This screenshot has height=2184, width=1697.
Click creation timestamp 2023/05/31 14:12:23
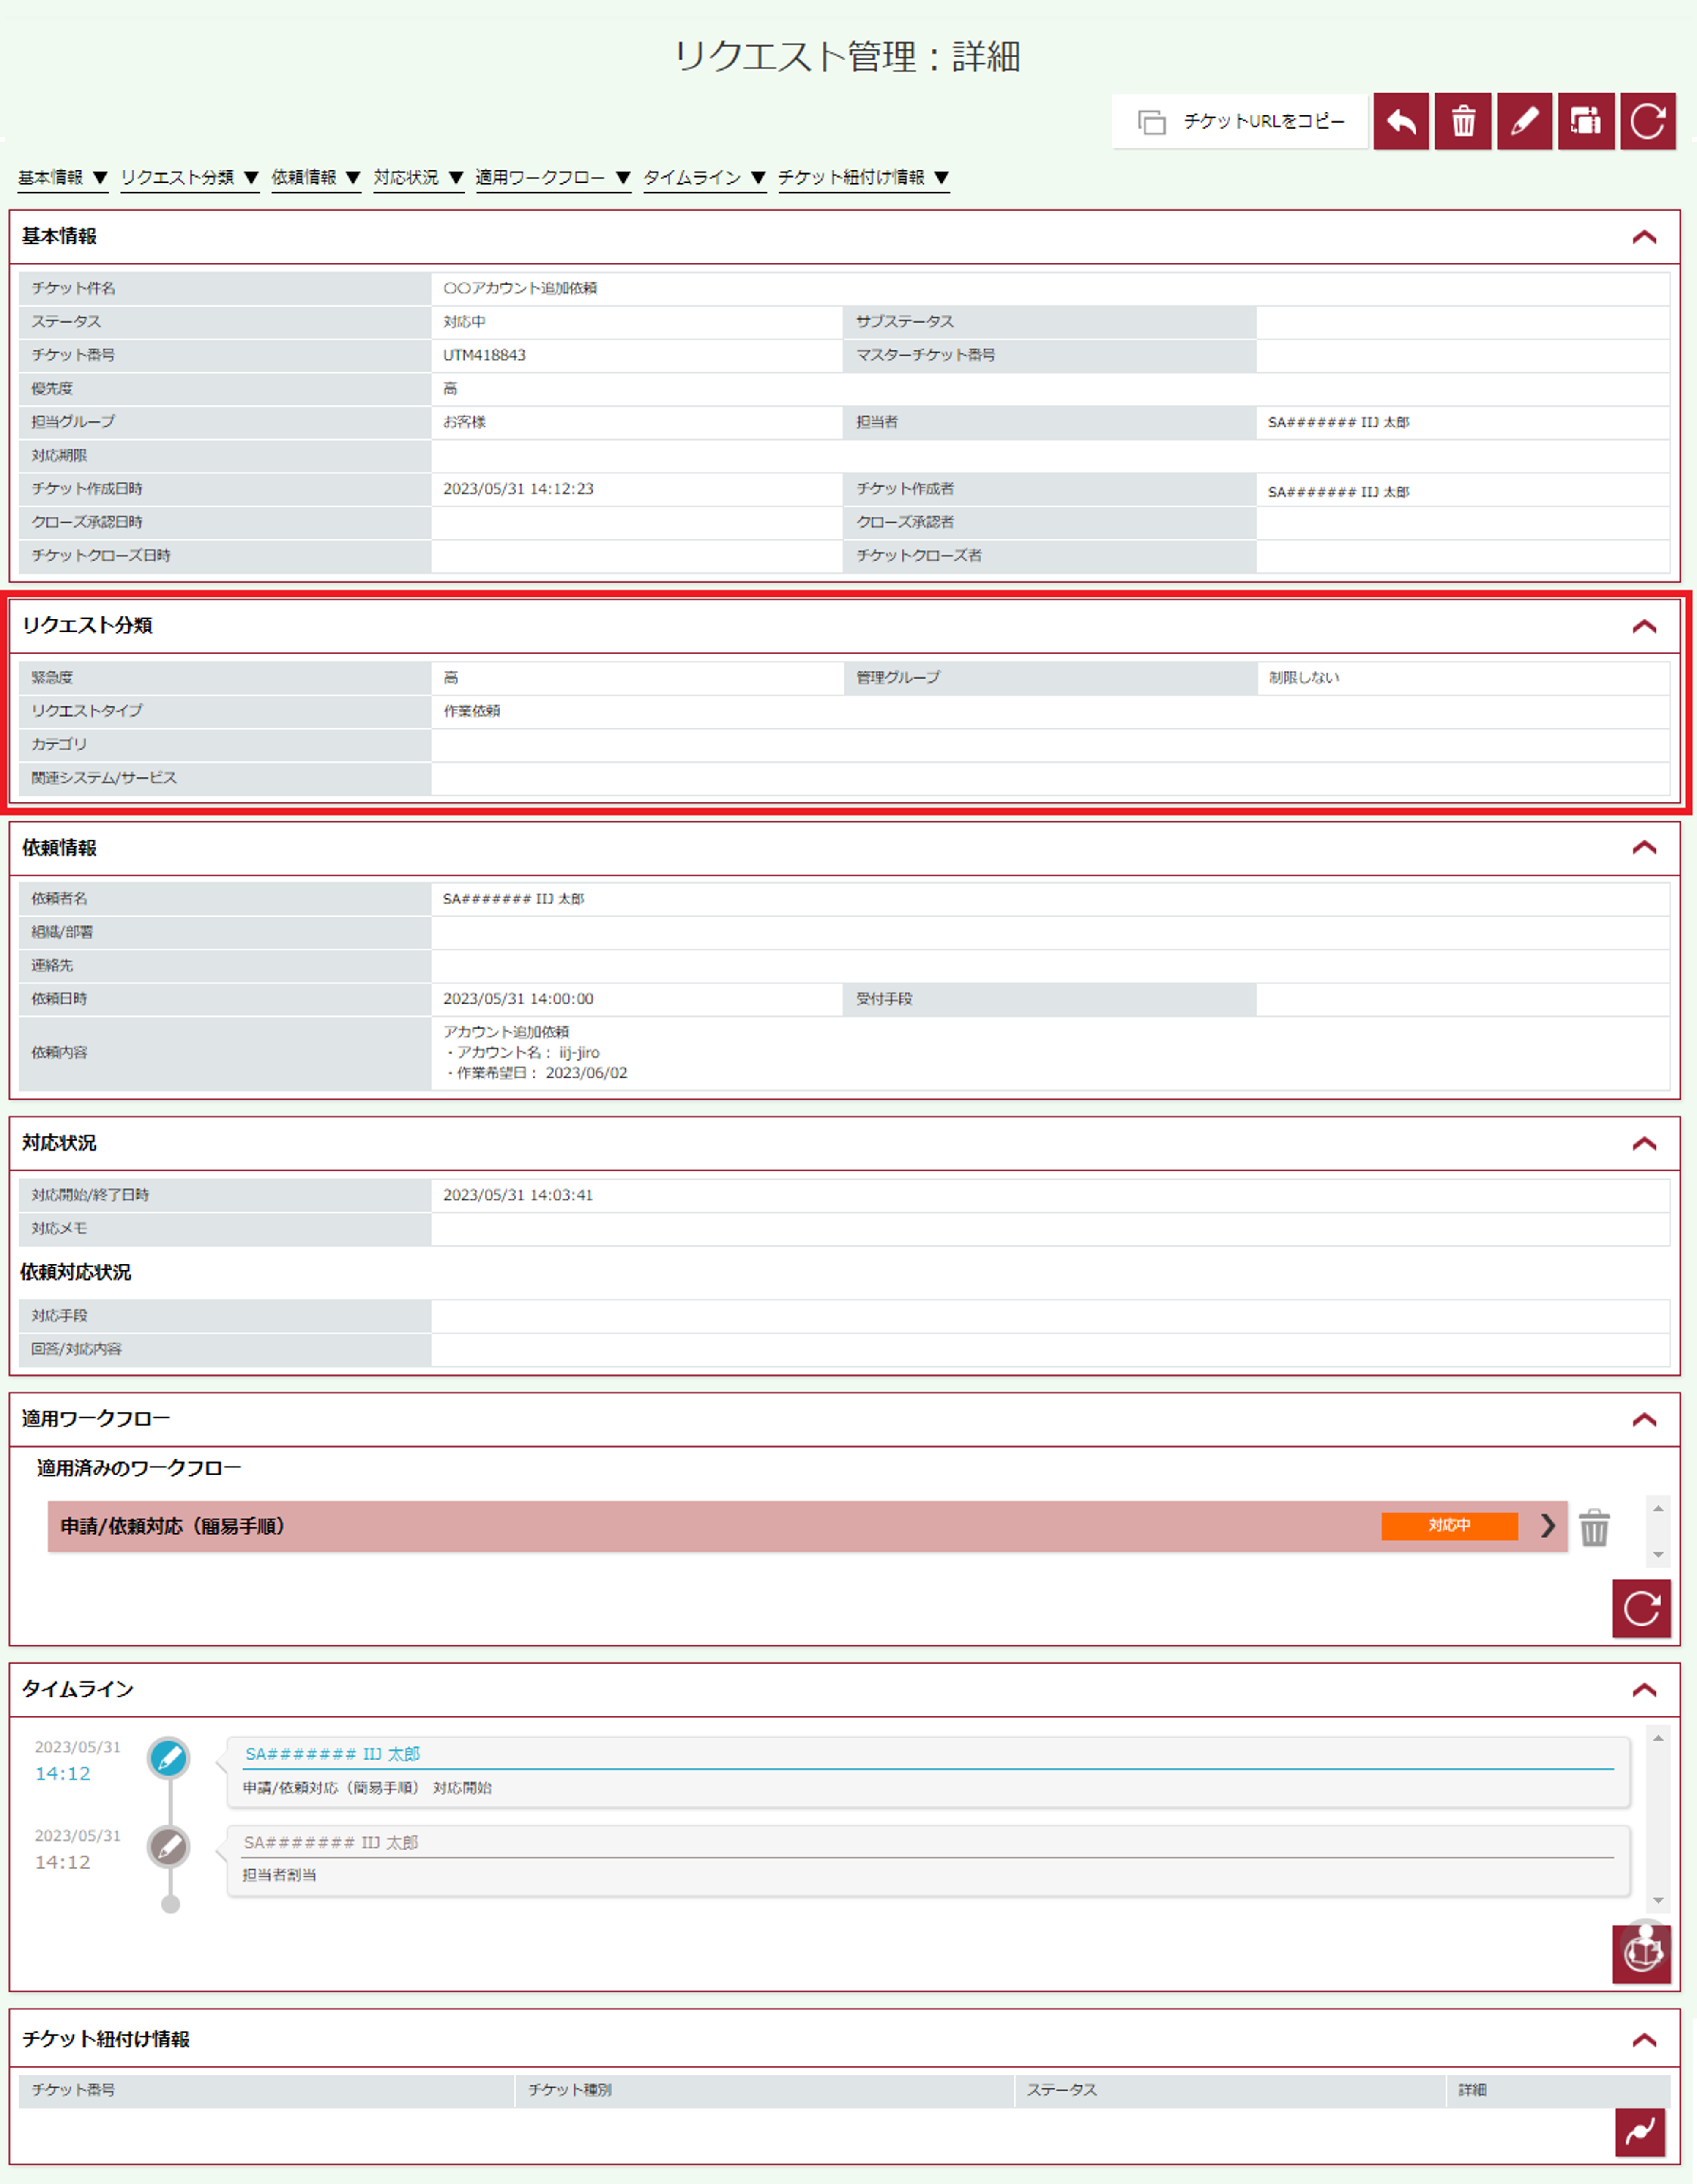[x=518, y=489]
